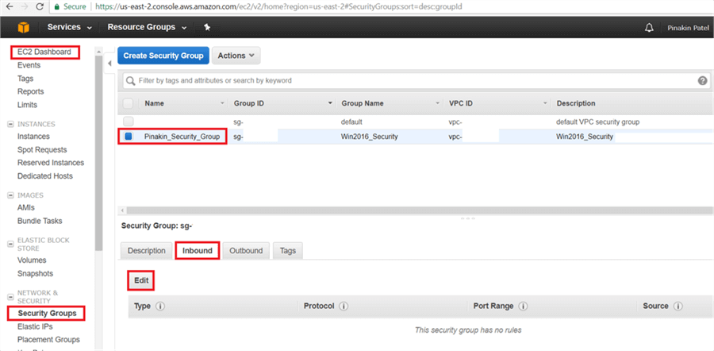Click the info icon next to Source
The image size is (714, 351).
(x=678, y=307)
